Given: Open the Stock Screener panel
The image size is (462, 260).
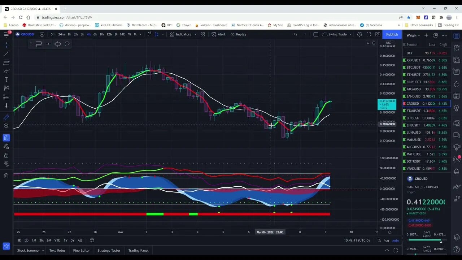Looking at the screenshot, I should pyautogui.click(x=29, y=250).
